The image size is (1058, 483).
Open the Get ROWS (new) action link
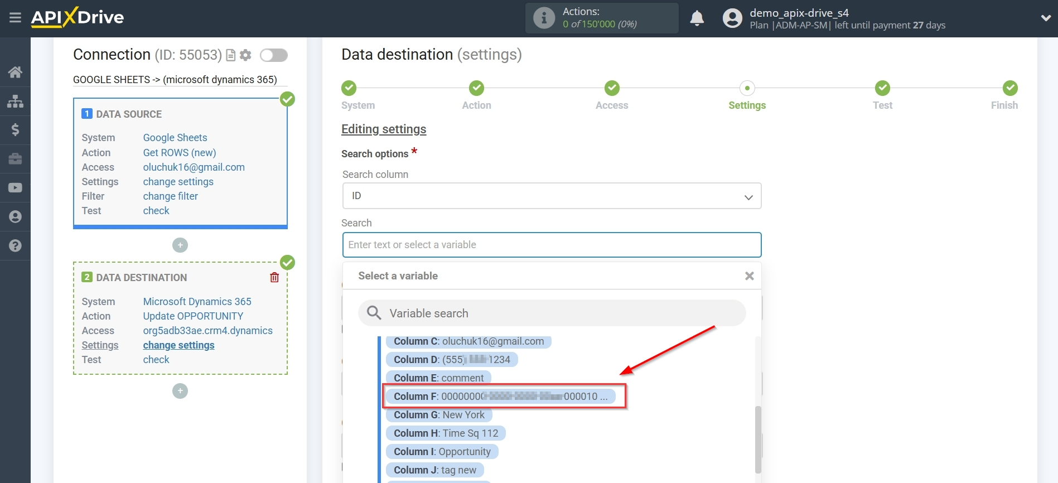[x=180, y=152]
